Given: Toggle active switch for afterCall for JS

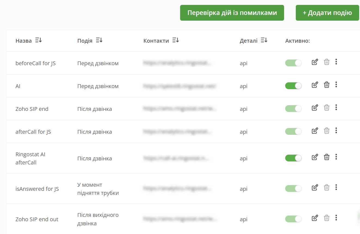Looking at the screenshot, I should [x=293, y=132].
